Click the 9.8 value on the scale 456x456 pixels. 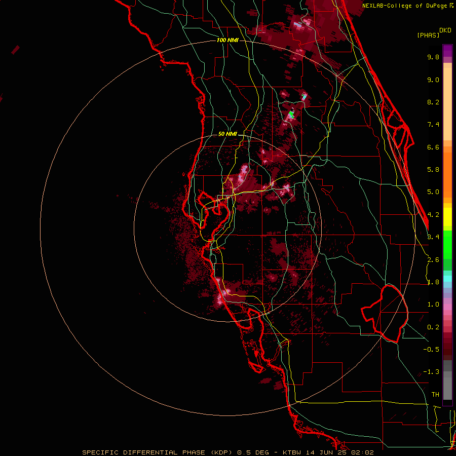coord(433,57)
